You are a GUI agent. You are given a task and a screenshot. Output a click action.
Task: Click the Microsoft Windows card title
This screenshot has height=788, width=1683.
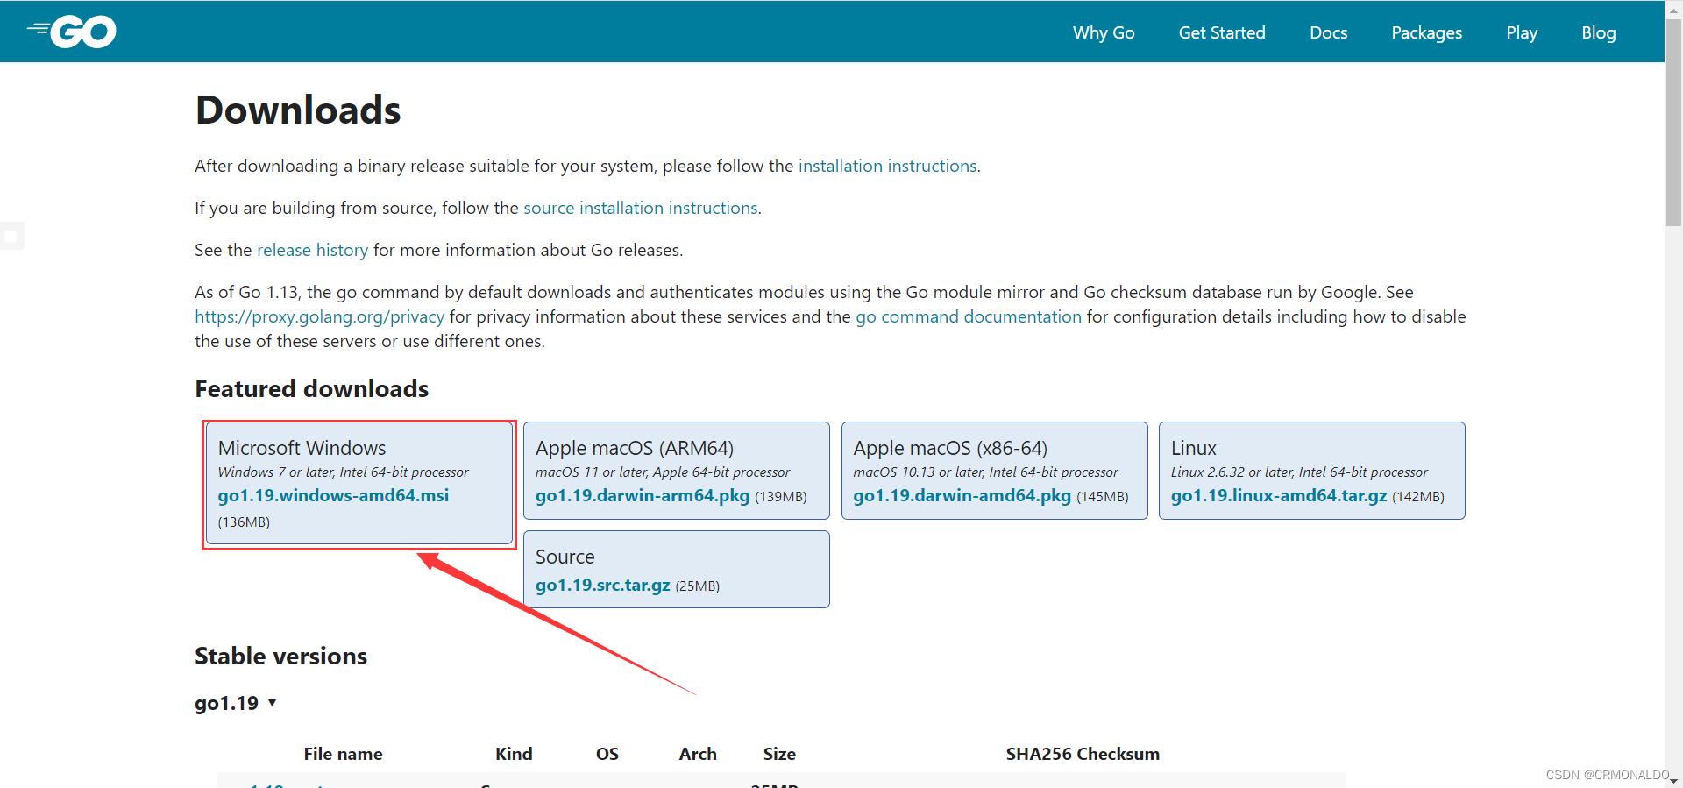point(302,448)
